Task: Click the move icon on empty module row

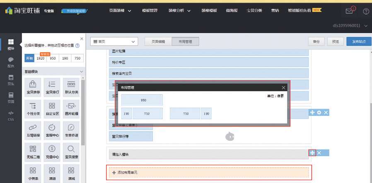Action: (x=312, y=153)
